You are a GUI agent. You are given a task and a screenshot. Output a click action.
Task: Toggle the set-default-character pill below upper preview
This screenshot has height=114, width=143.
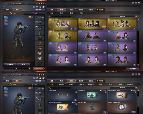click(39, 68)
